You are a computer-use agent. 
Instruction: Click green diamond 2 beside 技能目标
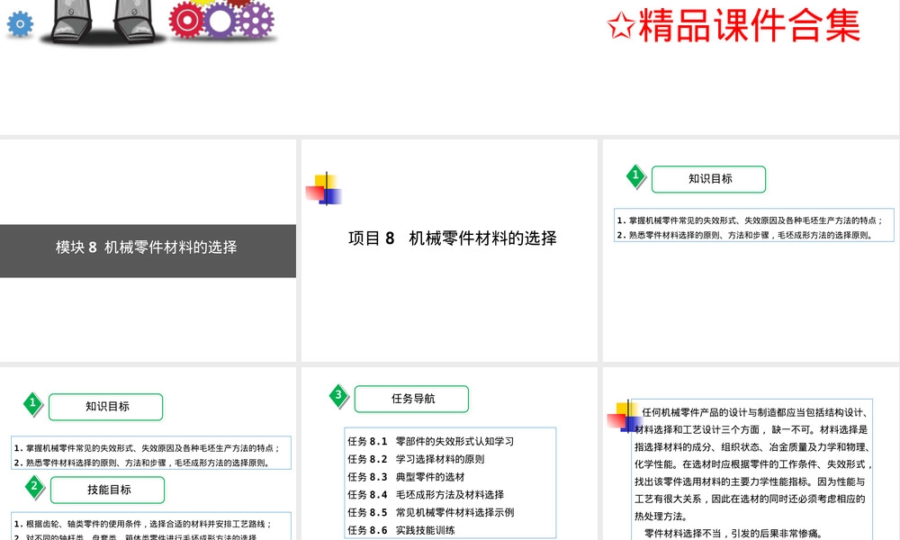point(34,487)
